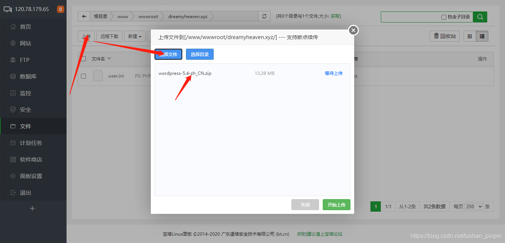Viewport: 505px width, 243px height.
Task: Click the 共2条数据 pagination text
Action: coord(434,206)
